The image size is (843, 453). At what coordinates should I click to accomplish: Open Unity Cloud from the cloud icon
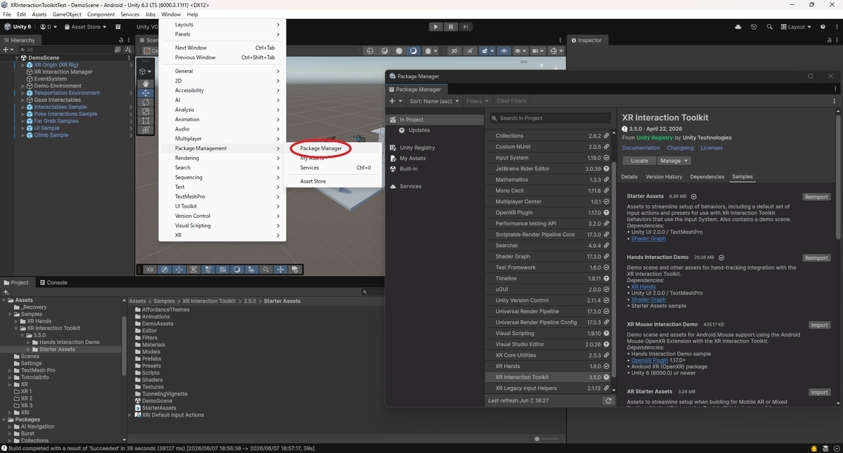(738, 27)
